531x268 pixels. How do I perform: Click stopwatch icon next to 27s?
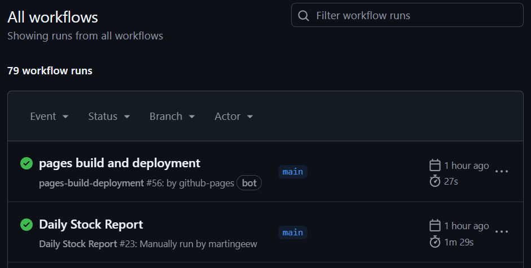tap(435, 181)
